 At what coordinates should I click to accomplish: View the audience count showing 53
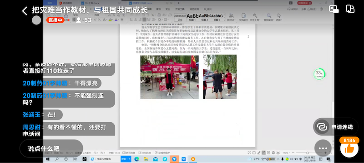pos(83,20)
